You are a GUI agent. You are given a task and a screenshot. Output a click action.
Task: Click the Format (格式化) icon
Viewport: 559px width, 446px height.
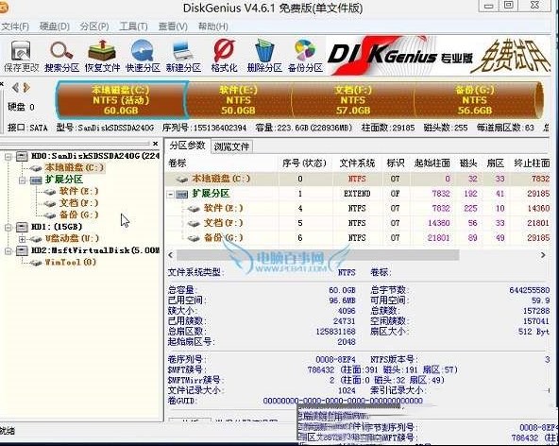(224, 56)
